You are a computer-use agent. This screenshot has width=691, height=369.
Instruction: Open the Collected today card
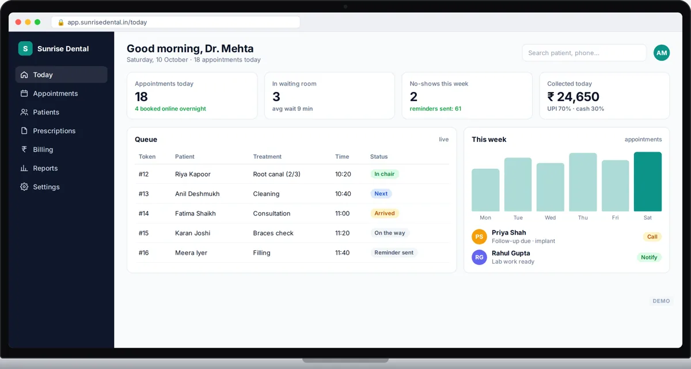[605, 95]
